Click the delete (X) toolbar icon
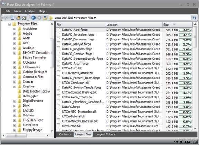This screenshot has width=199, height=145. tap(7, 18)
